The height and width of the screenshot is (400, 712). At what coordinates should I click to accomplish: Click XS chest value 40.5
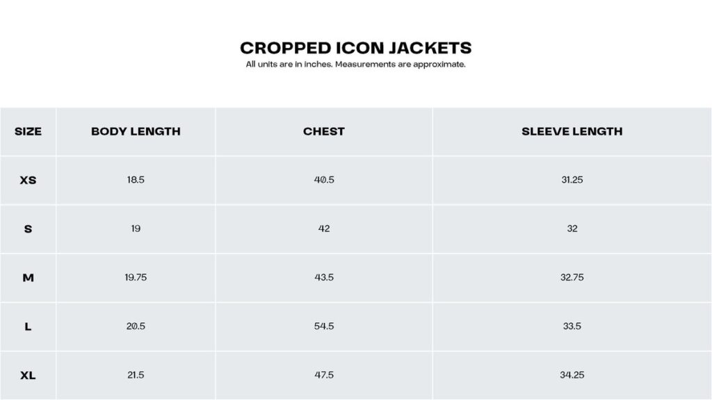pyautogui.click(x=324, y=180)
